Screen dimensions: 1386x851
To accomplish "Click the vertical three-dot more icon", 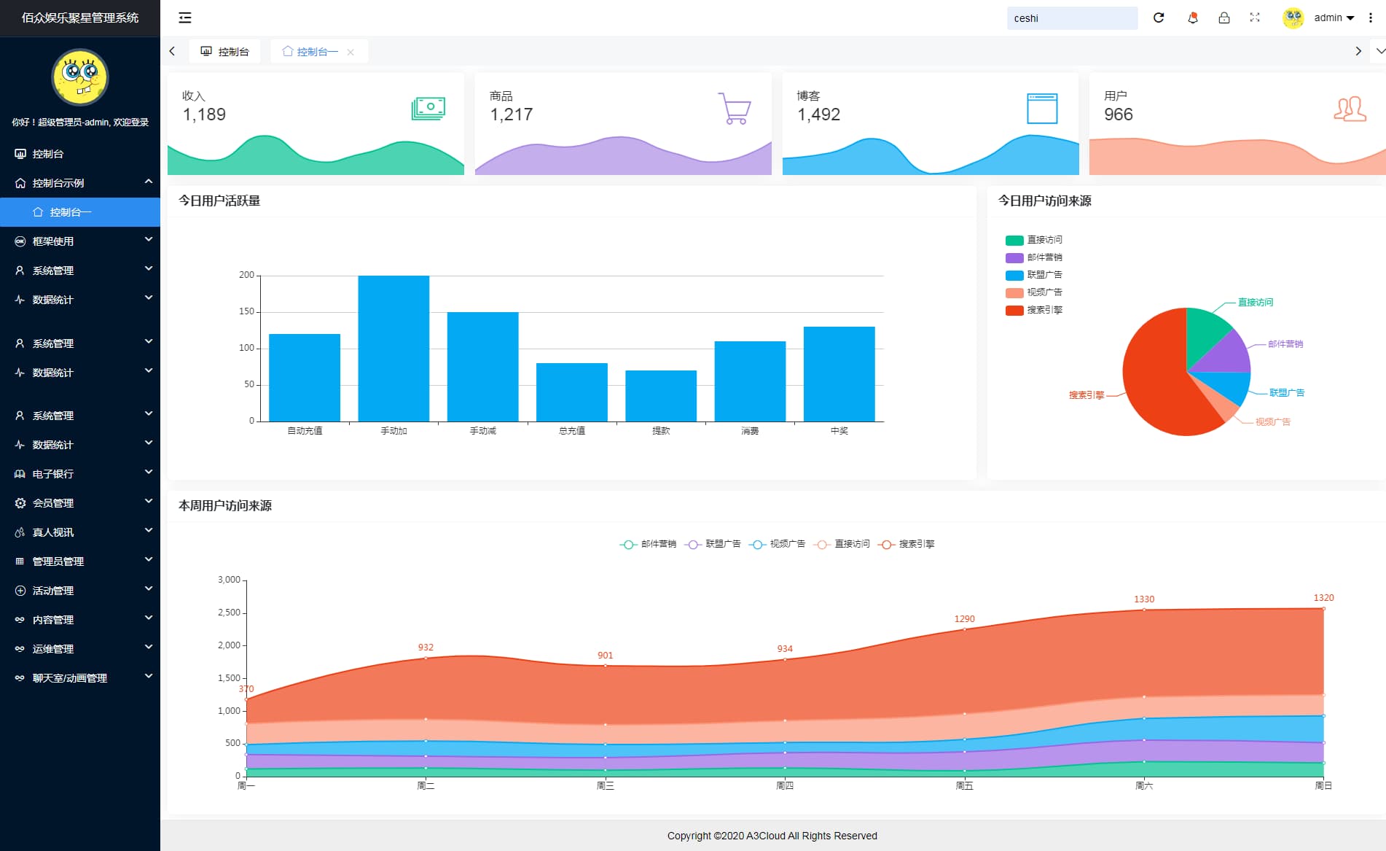I will point(1371,18).
